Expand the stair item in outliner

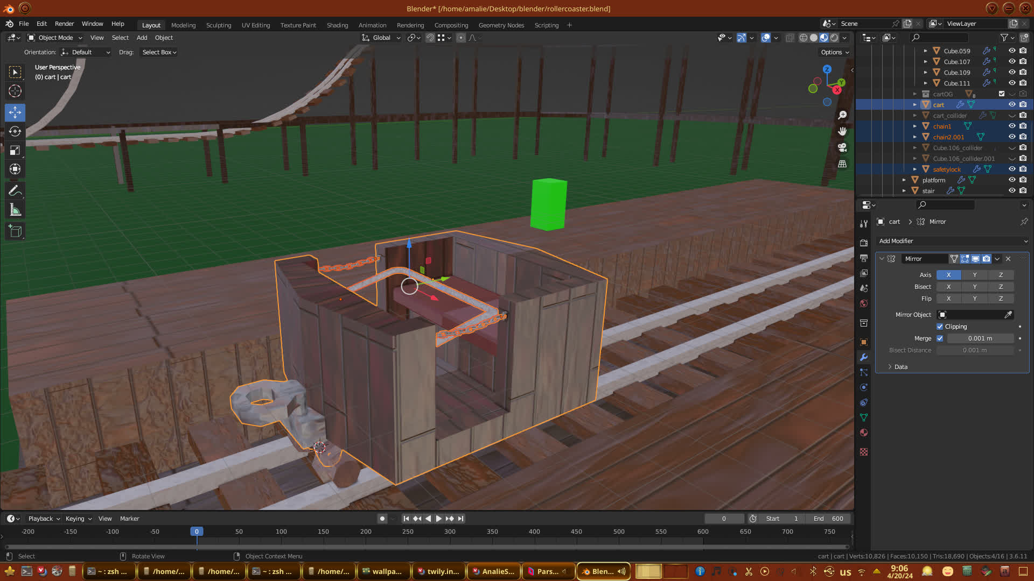(x=904, y=191)
